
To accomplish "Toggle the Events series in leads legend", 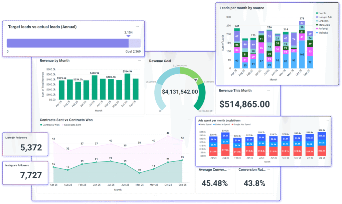I will 322,13.
